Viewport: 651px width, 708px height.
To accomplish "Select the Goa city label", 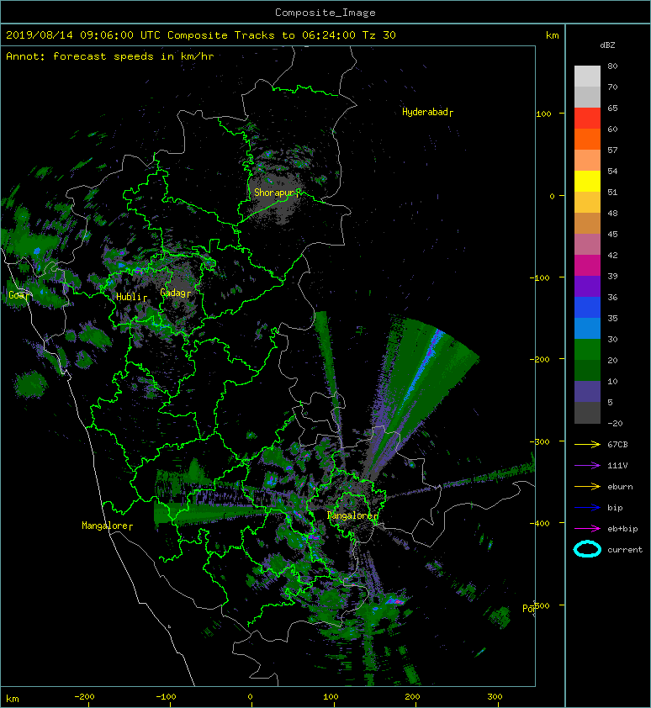I will pyautogui.click(x=19, y=295).
